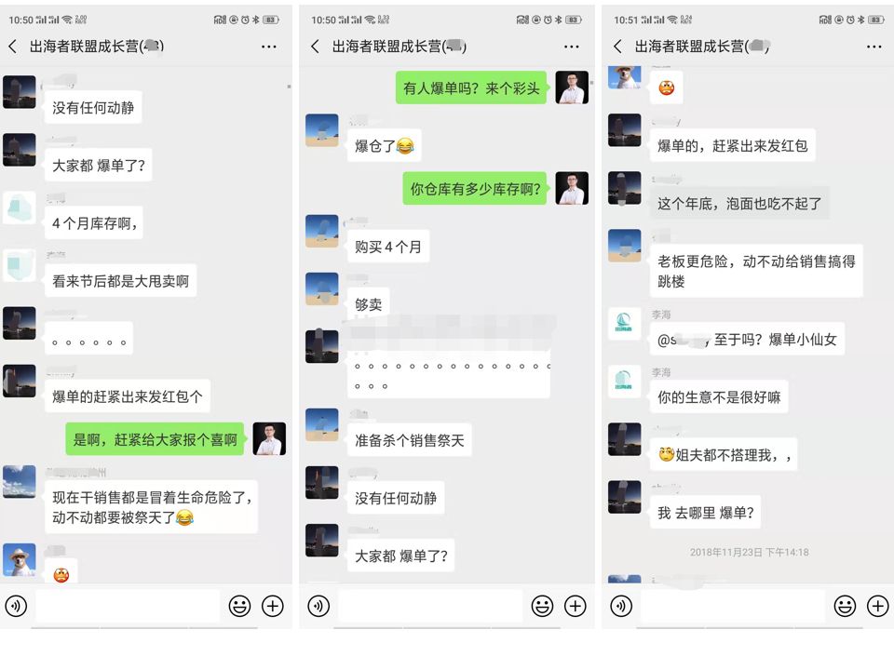Tap the sender avatar beside 你仓库有多少库存啊？
Viewport: 894px width, 670px height.
click(572, 188)
